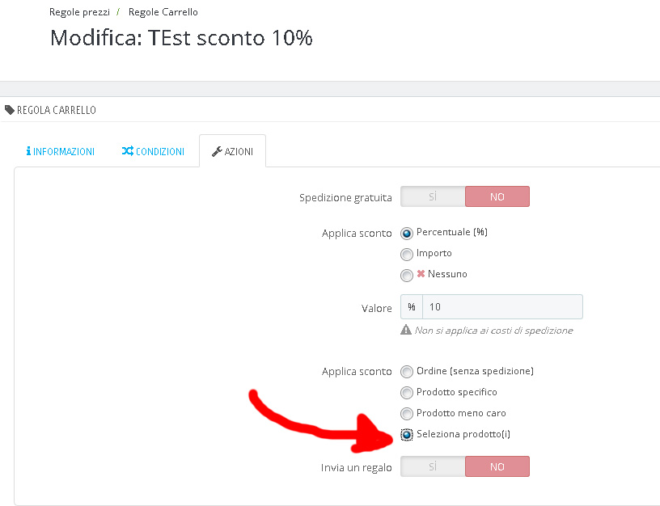The height and width of the screenshot is (506, 660).
Task: Click the tag icon beside Regola Carrello
Action: pos(10,110)
